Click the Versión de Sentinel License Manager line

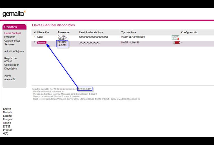(65, 94)
